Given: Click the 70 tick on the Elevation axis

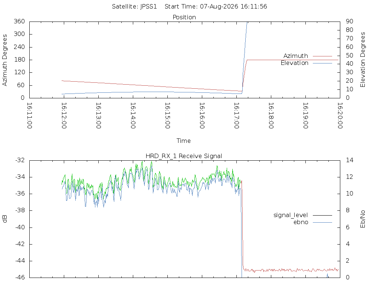Looking at the screenshot, I should 350,39.
